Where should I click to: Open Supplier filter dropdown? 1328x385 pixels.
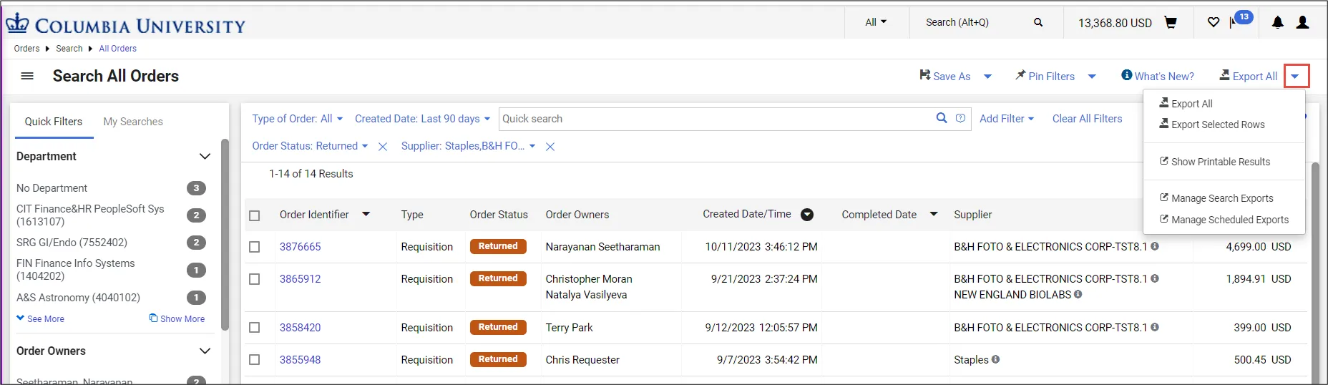tap(468, 146)
